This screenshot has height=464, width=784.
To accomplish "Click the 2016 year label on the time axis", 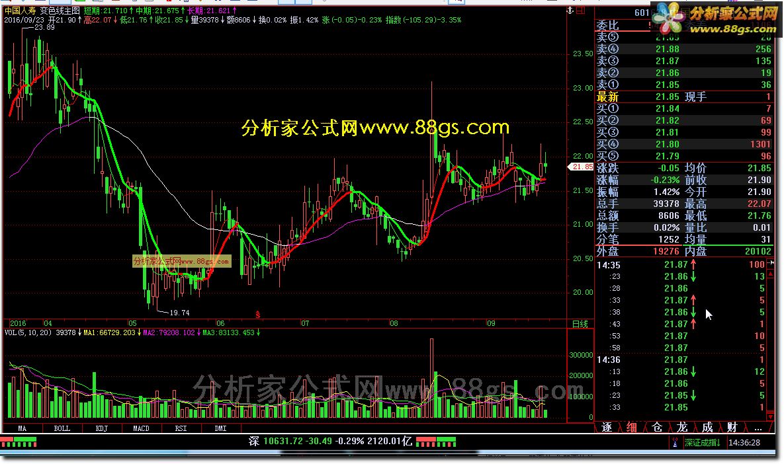I will coord(17,324).
